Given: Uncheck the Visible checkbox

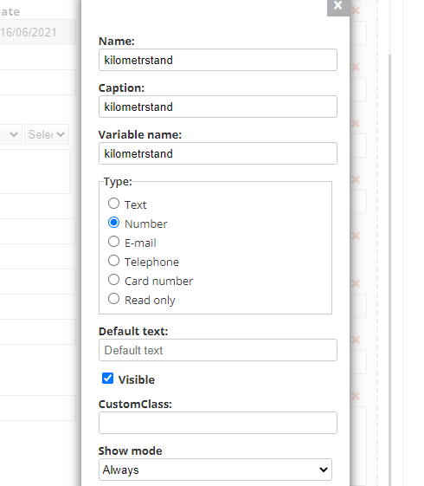Looking at the screenshot, I should pyautogui.click(x=107, y=379).
